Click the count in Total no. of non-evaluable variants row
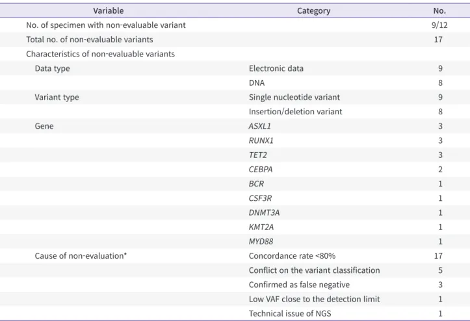Viewport: 470px width, 321px height. coord(438,40)
